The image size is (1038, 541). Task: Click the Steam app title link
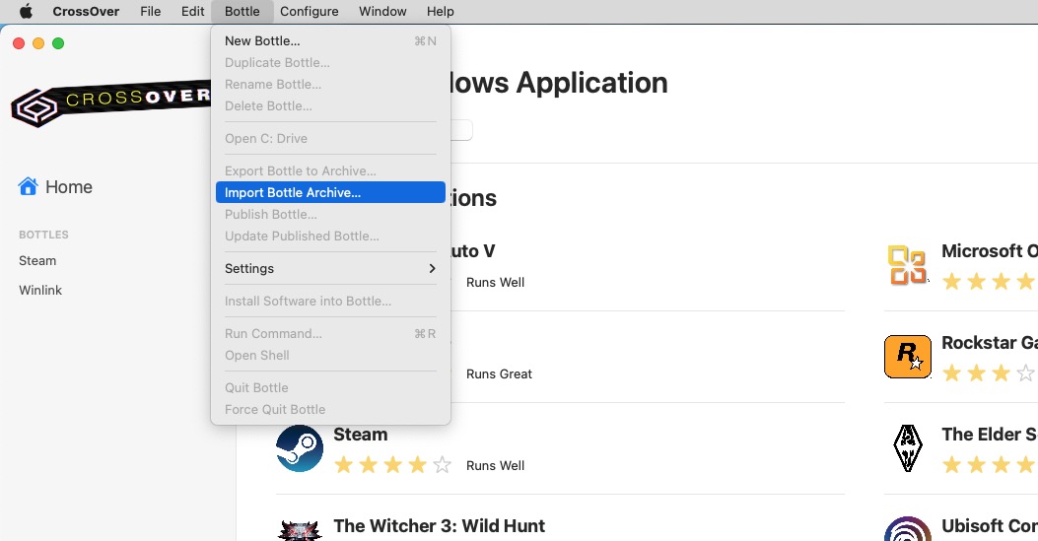(361, 435)
